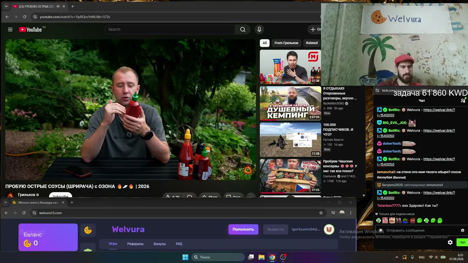Open the tab search dropdown in the YouTube window
Viewport: 468px width, 263px height.
click(x=6, y=6)
